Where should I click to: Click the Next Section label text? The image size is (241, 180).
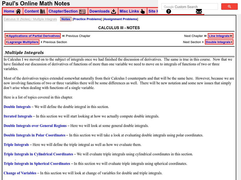click(x=192, y=42)
